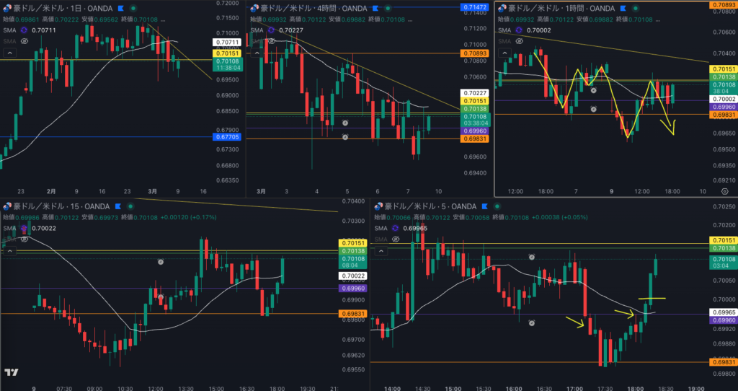Click yellow 0.70151 price line label on 15-minute chart
738x391 pixels.
click(350, 244)
